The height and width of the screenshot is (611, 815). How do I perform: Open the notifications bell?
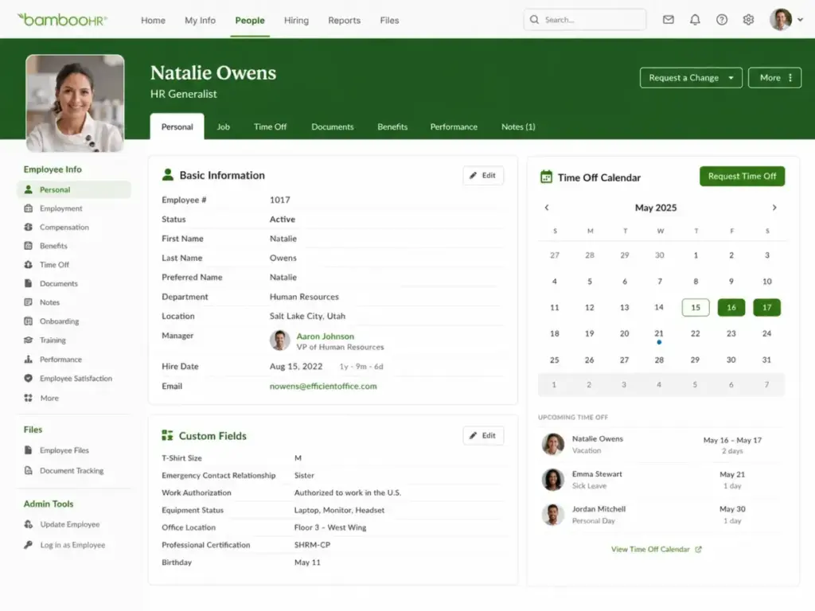(695, 20)
